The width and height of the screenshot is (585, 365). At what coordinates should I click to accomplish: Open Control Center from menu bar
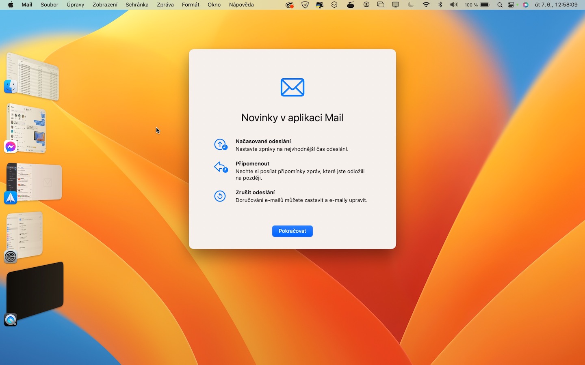click(x=511, y=5)
